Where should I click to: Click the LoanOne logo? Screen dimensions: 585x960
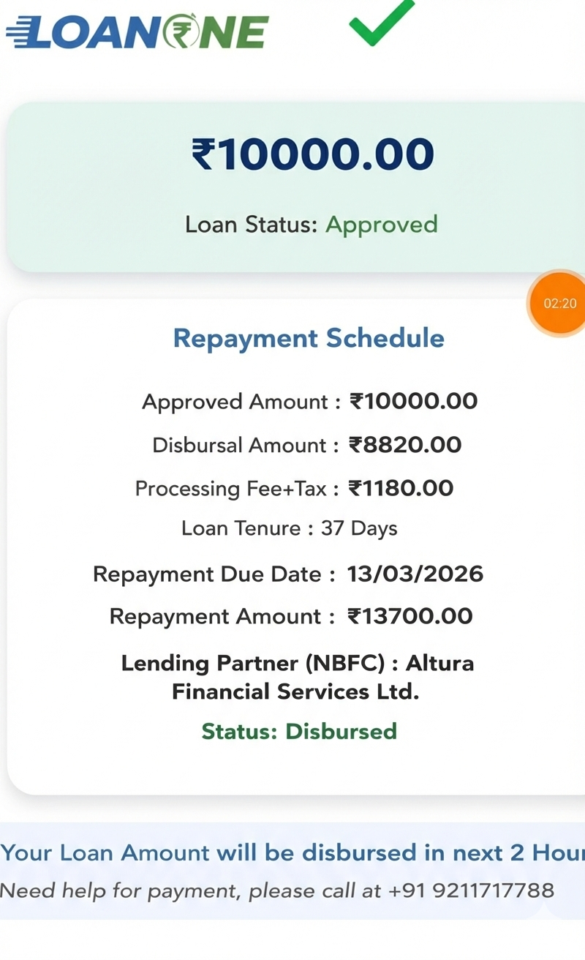[x=137, y=32]
